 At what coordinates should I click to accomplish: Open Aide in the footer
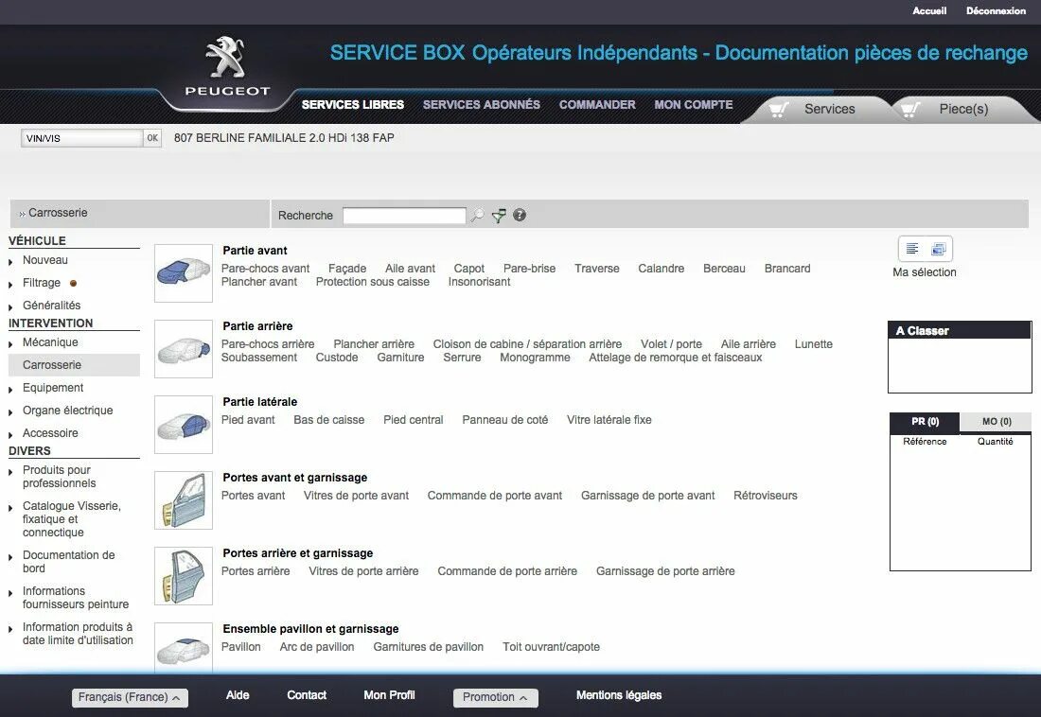(x=238, y=695)
